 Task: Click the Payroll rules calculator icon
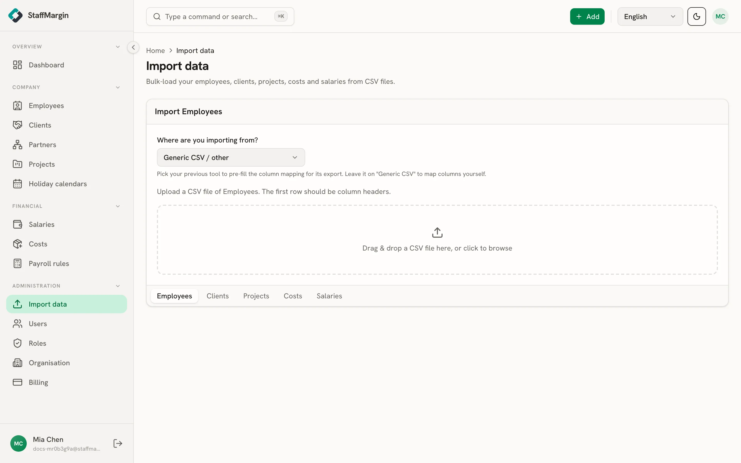(x=17, y=264)
